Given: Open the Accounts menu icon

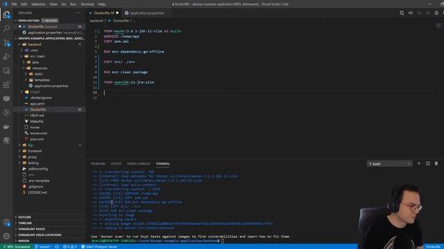Looking at the screenshot, I should click(x=6, y=223).
